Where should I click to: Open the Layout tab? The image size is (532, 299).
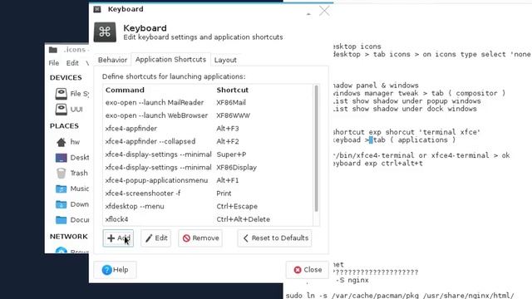(x=225, y=60)
